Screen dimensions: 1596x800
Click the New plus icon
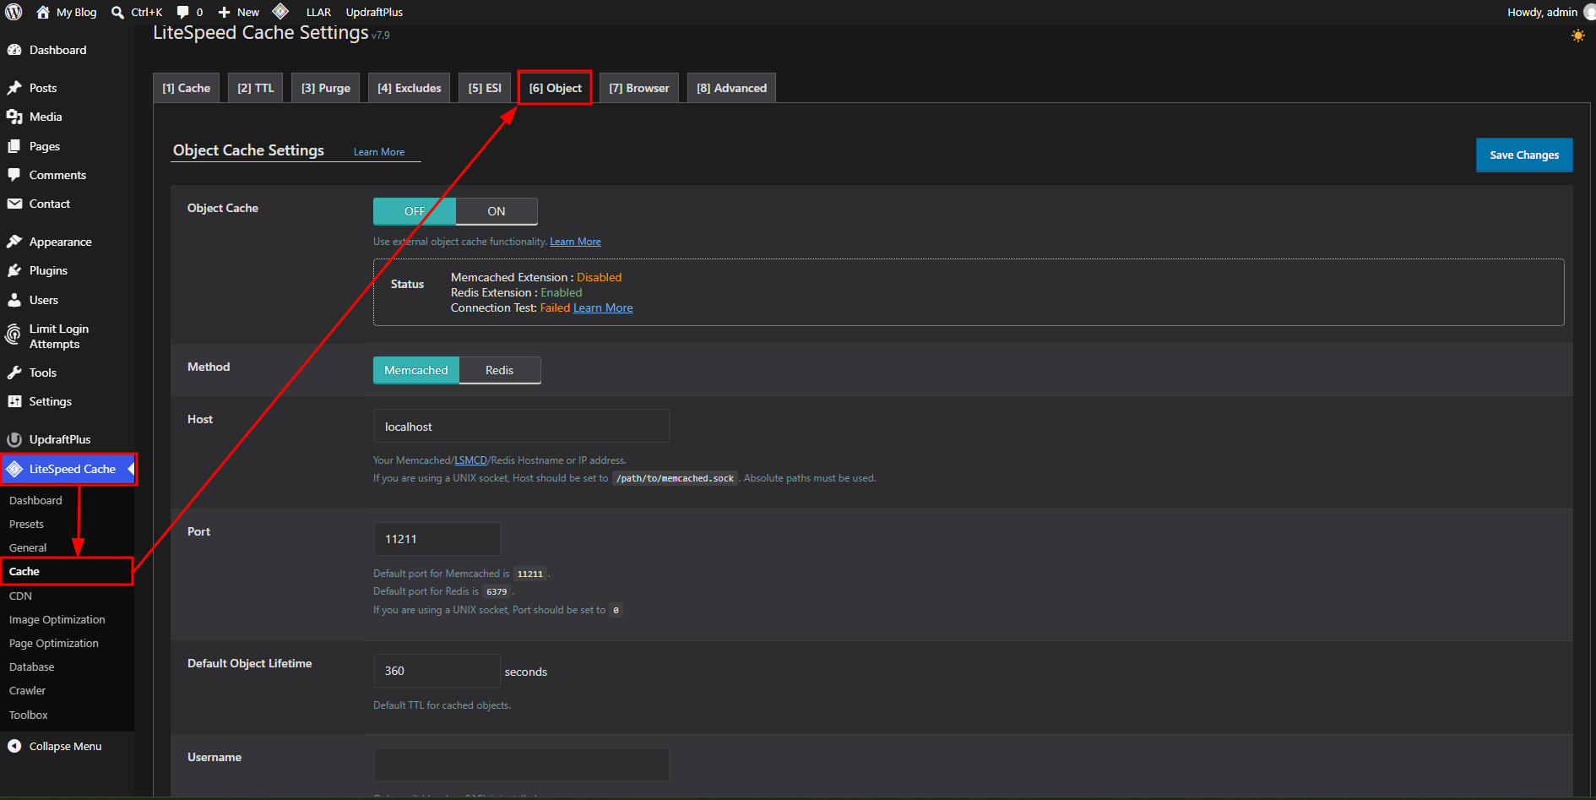pyautogui.click(x=225, y=12)
